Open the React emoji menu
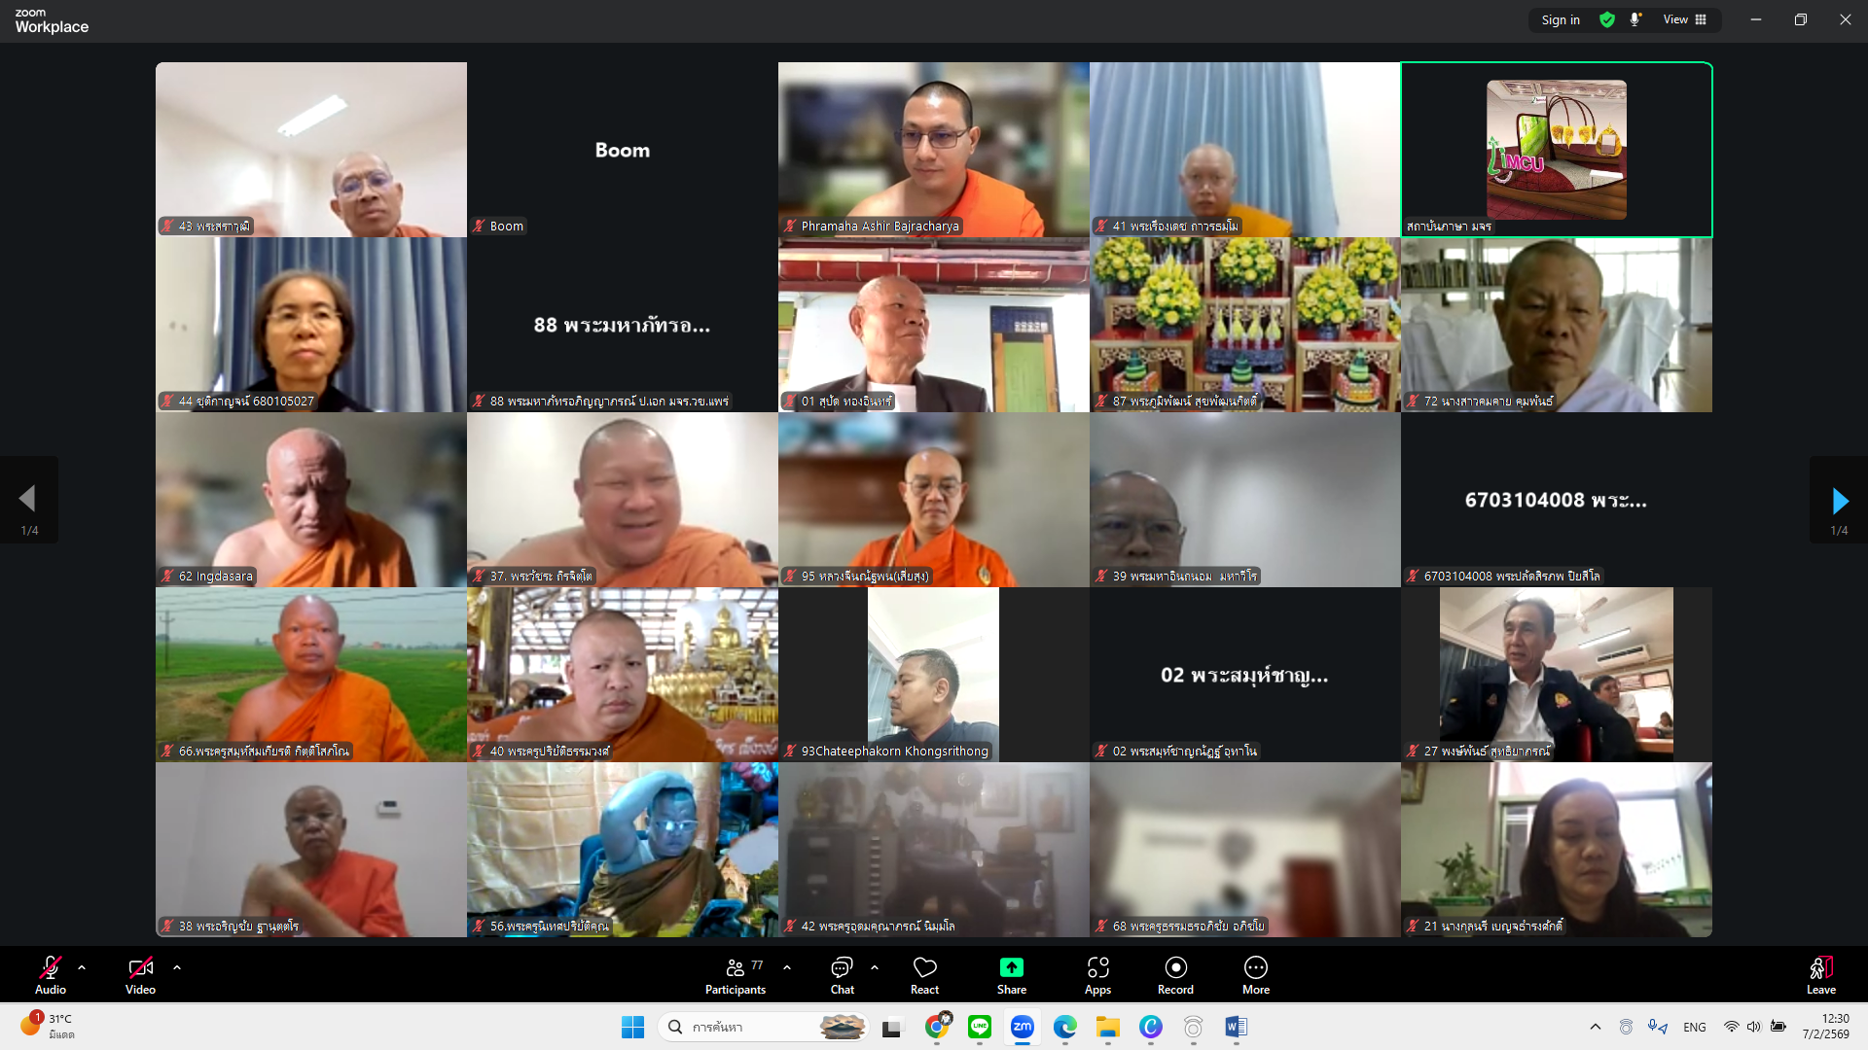This screenshot has height=1050, width=1868. (x=924, y=975)
